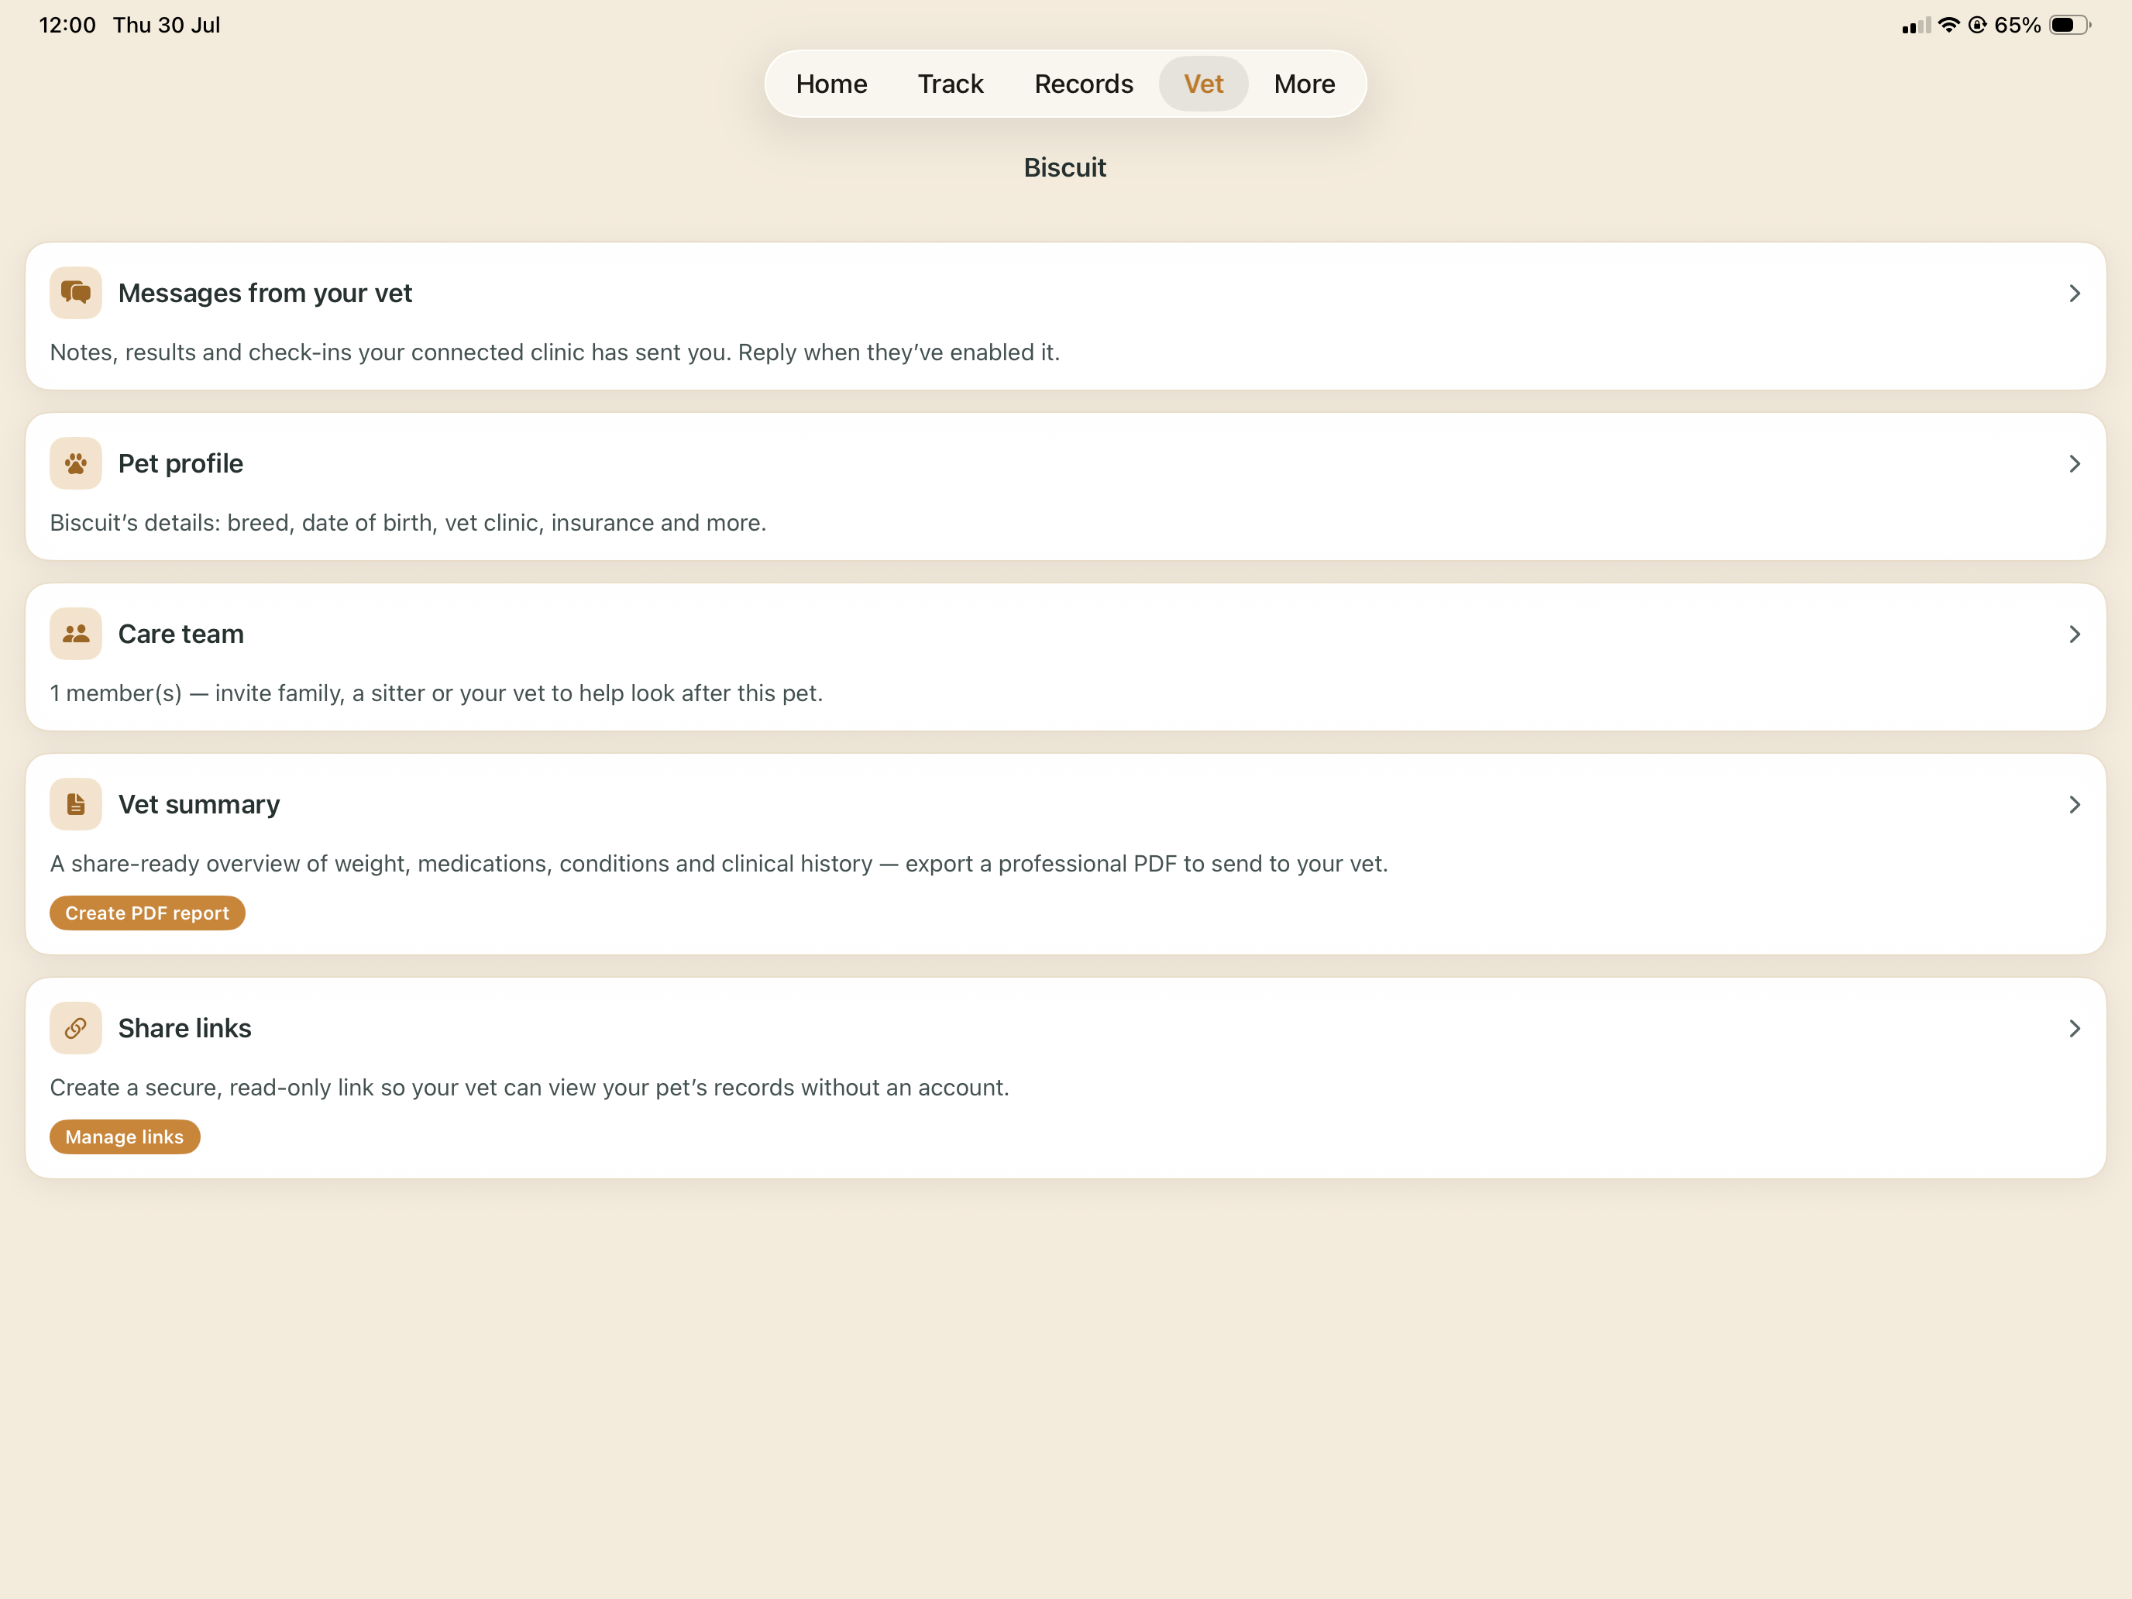Select the Share links title
The width and height of the screenshot is (2132, 1599).
tap(184, 1028)
